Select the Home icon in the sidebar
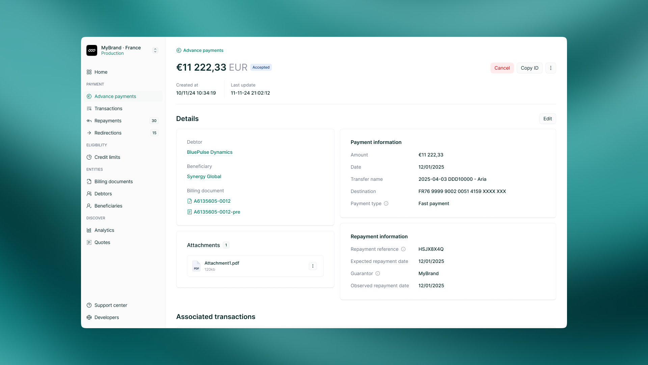This screenshot has height=365, width=648. tap(89, 72)
